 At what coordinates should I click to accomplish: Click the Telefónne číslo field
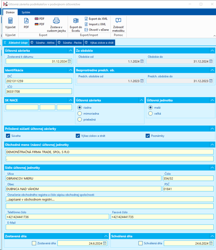click(x=57, y=217)
